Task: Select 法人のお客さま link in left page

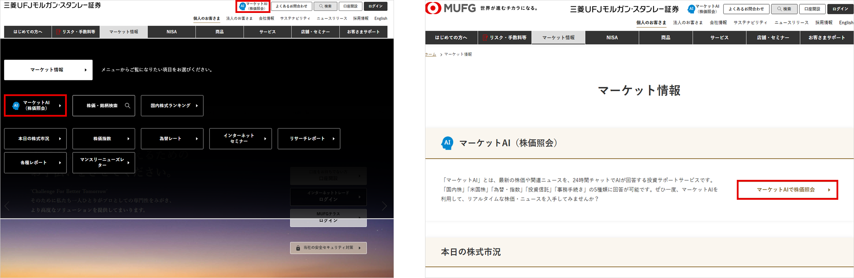Action: click(239, 19)
